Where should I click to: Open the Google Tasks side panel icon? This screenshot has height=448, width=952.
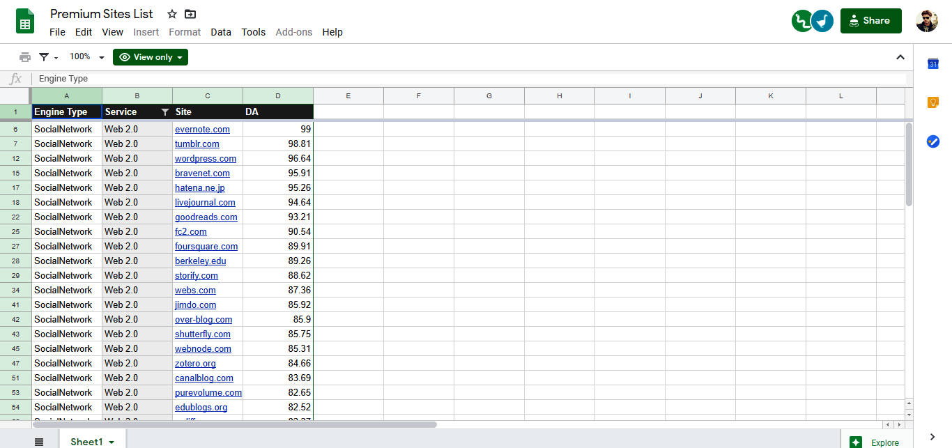932,141
